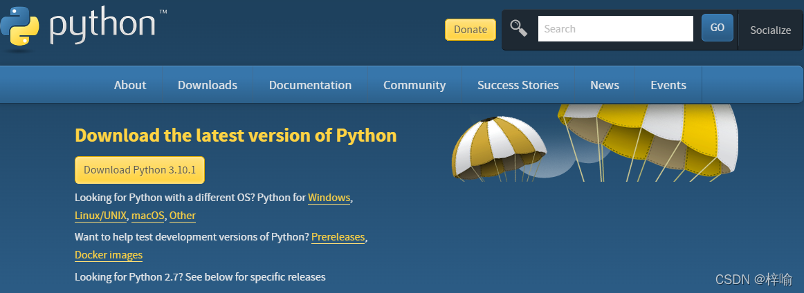Focus the Search input field

(x=615, y=29)
